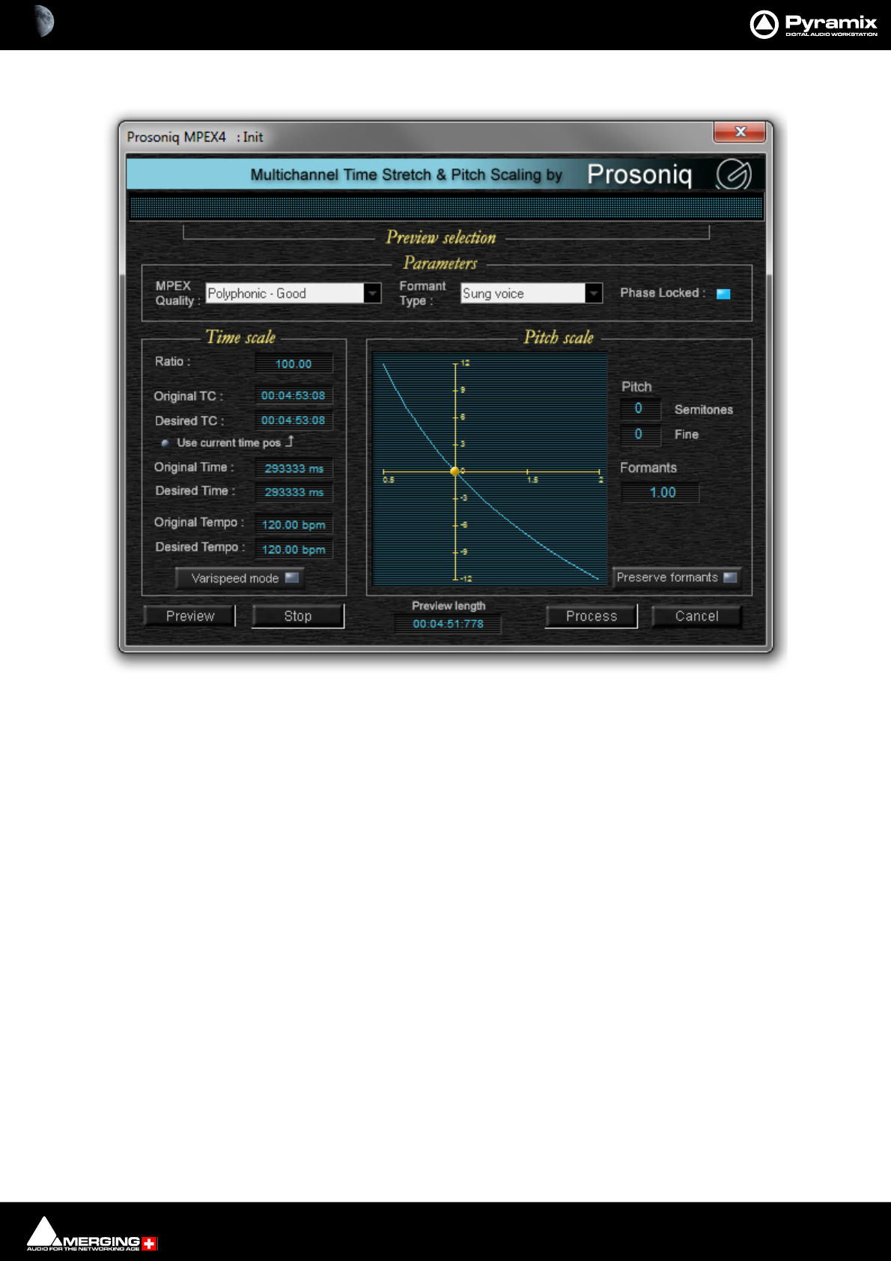Image resolution: width=891 pixels, height=1261 pixels.
Task: Click the yellow handle on pitch graph
Action: point(454,471)
